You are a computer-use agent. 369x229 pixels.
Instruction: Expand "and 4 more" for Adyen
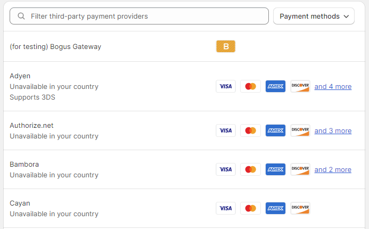tap(333, 86)
